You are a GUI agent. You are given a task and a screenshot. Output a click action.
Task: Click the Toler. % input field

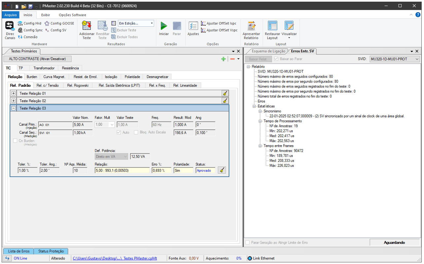tap(27, 170)
